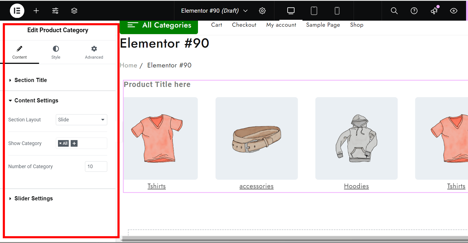Open the Help question mark icon
Image resolution: width=468 pixels, height=243 pixels.
point(414,11)
